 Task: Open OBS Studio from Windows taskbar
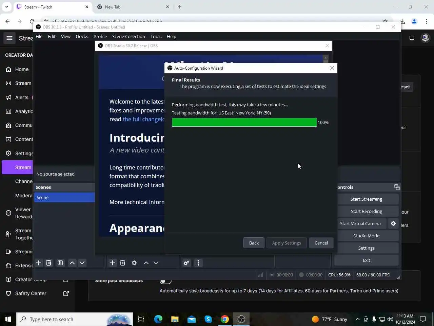coord(241,319)
